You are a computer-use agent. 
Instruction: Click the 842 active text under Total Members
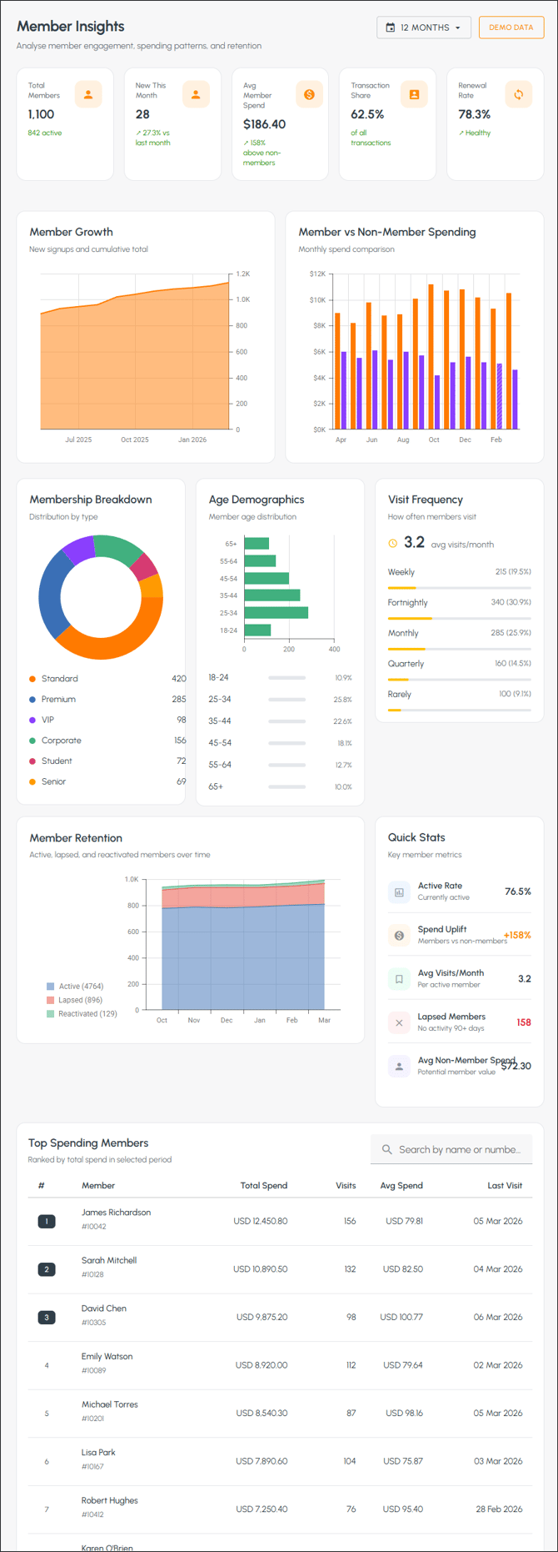tap(45, 133)
